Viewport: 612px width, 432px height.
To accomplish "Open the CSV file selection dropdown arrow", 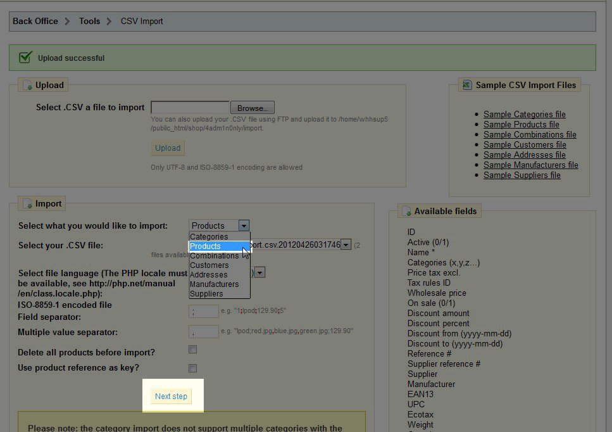I will pos(346,245).
